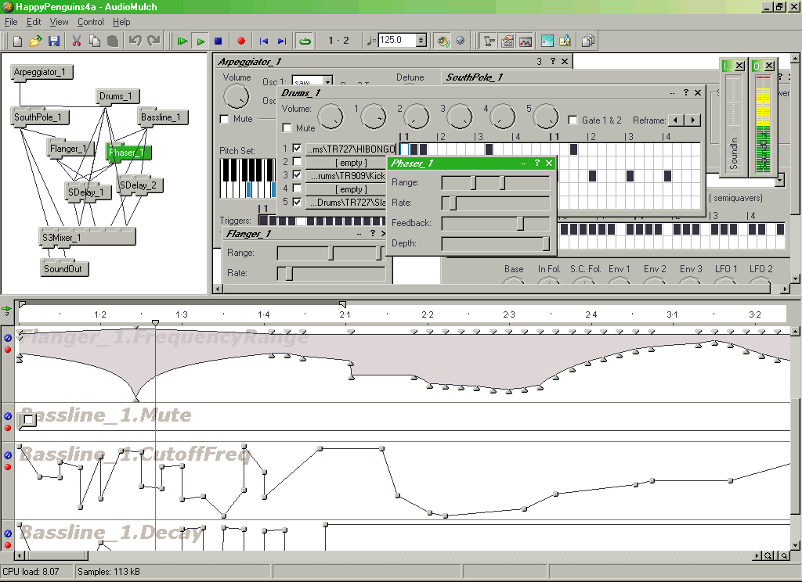Open Drums_1 help with the ? button
This screenshot has height=582, width=802.
(x=685, y=93)
